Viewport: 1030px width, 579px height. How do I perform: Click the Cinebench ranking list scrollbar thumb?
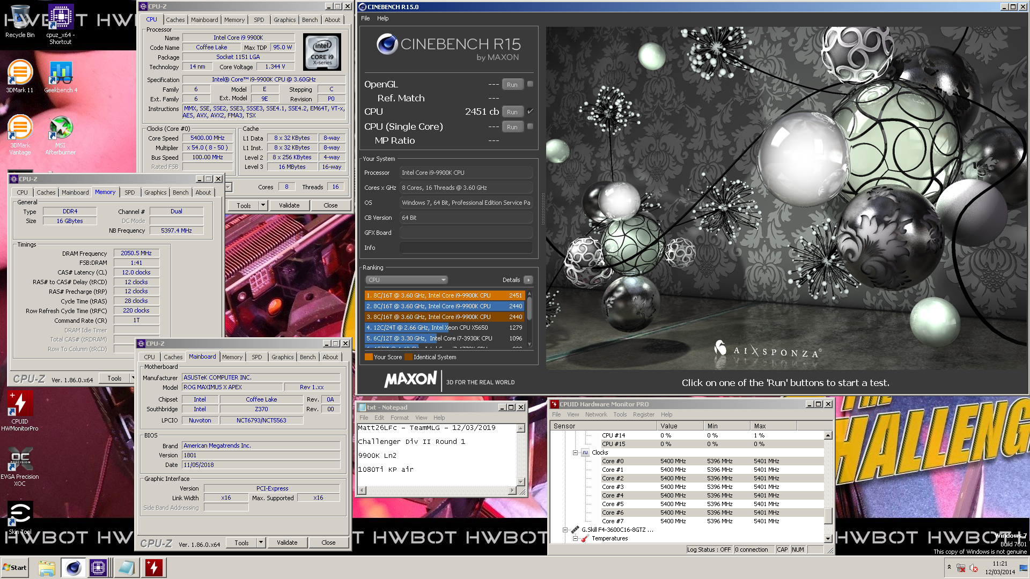(529, 308)
